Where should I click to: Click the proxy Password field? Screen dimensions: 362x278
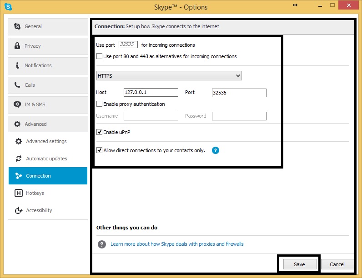[x=239, y=116]
